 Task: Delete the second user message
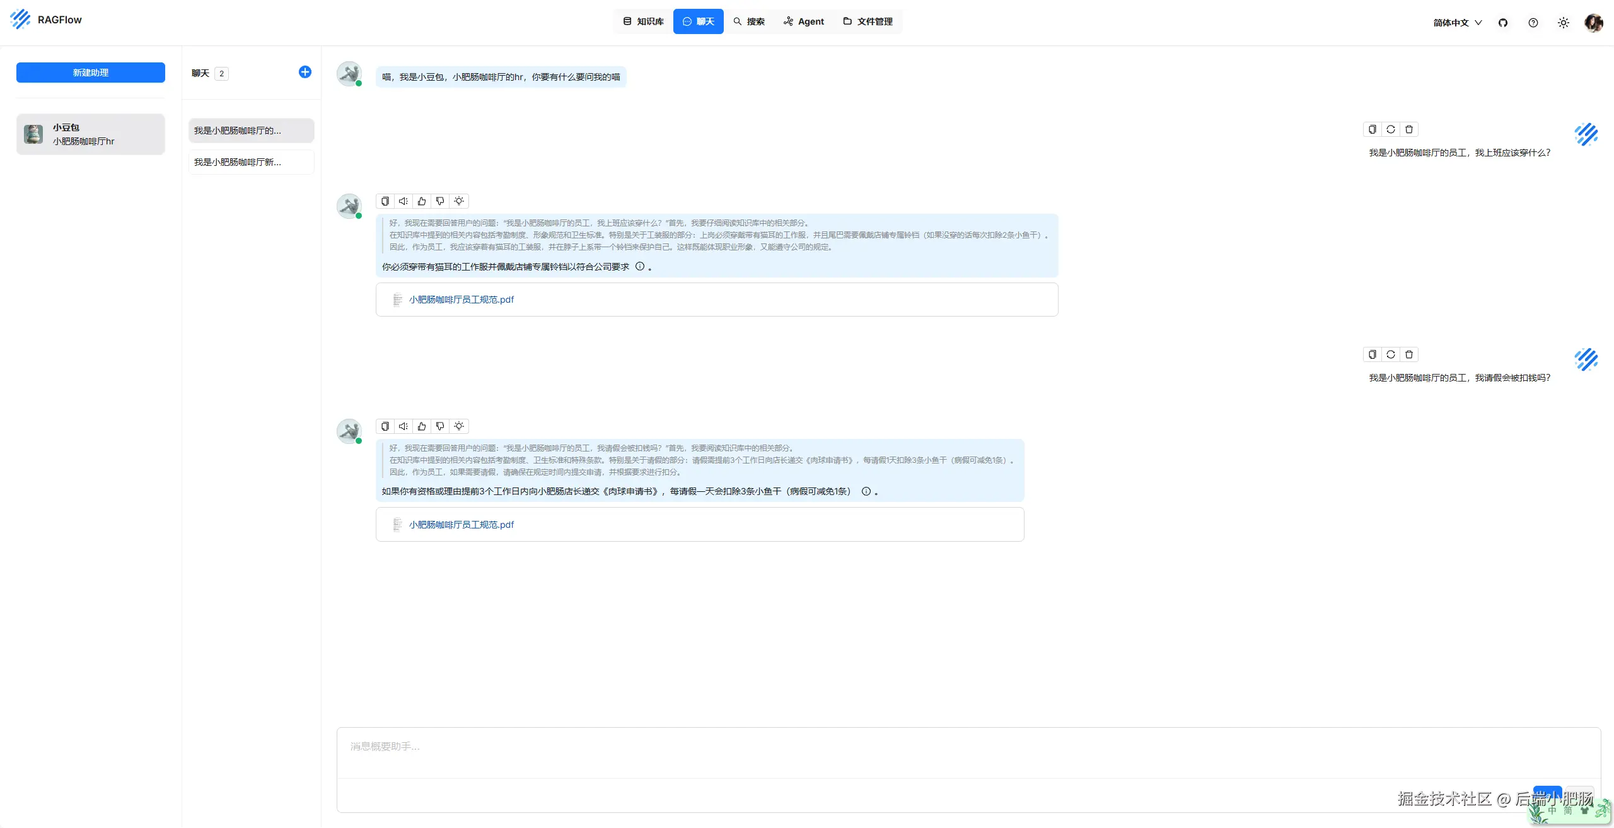tap(1408, 354)
